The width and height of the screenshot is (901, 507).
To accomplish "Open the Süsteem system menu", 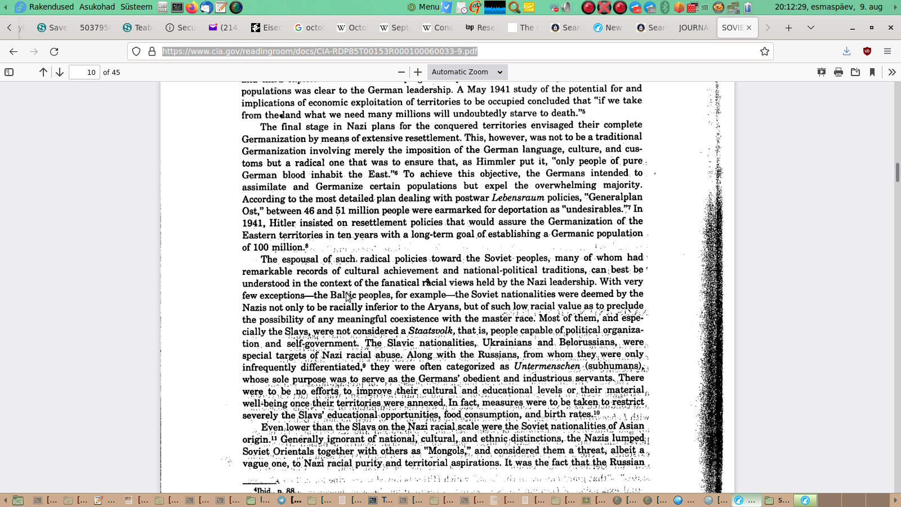I will coord(136,7).
